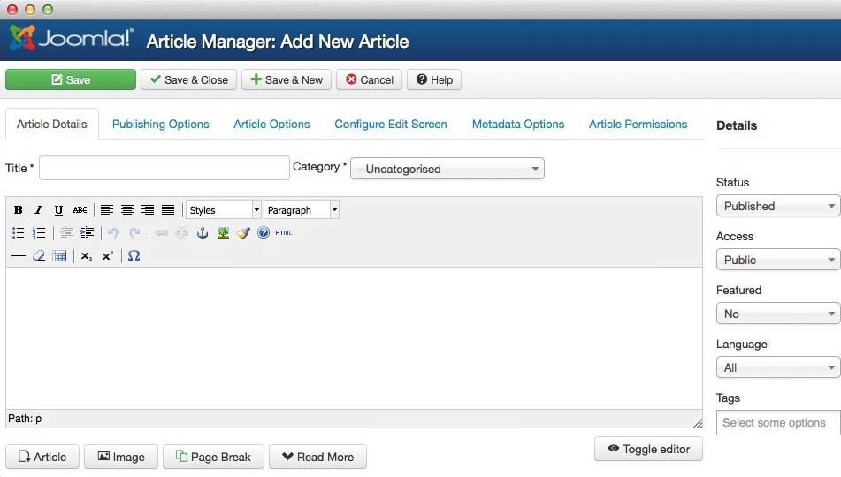Expand the Status dropdown set to Published

tap(777, 206)
